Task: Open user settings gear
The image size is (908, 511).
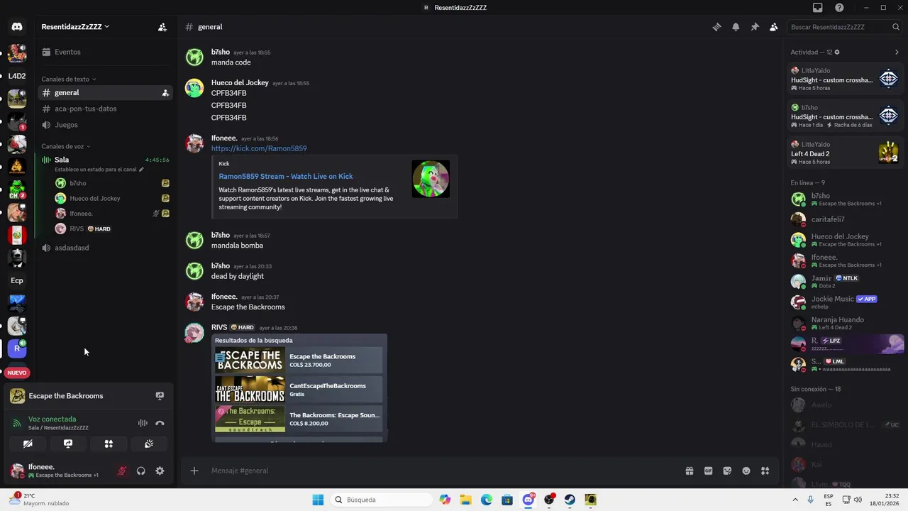Action: 160,471
